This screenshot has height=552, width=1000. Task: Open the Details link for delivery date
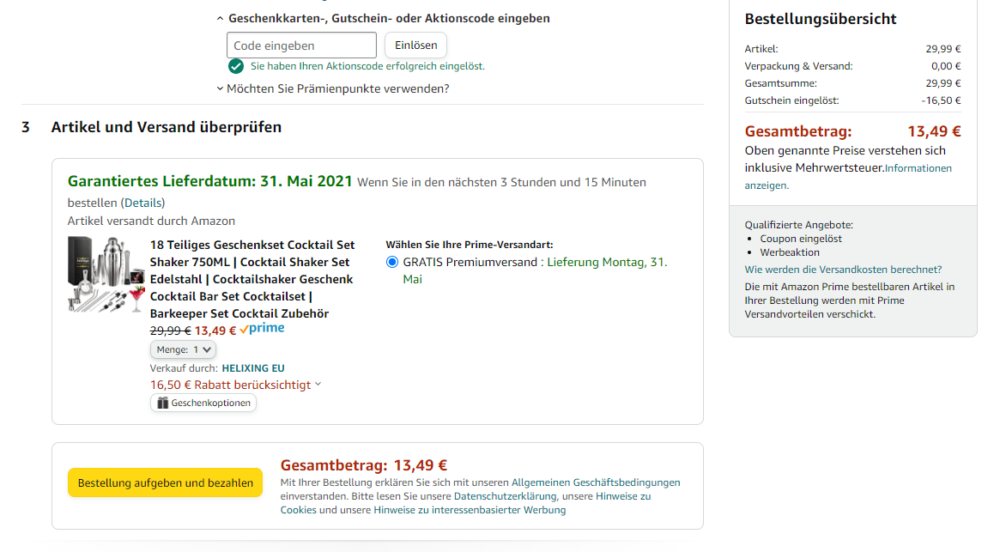click(142, 203)
